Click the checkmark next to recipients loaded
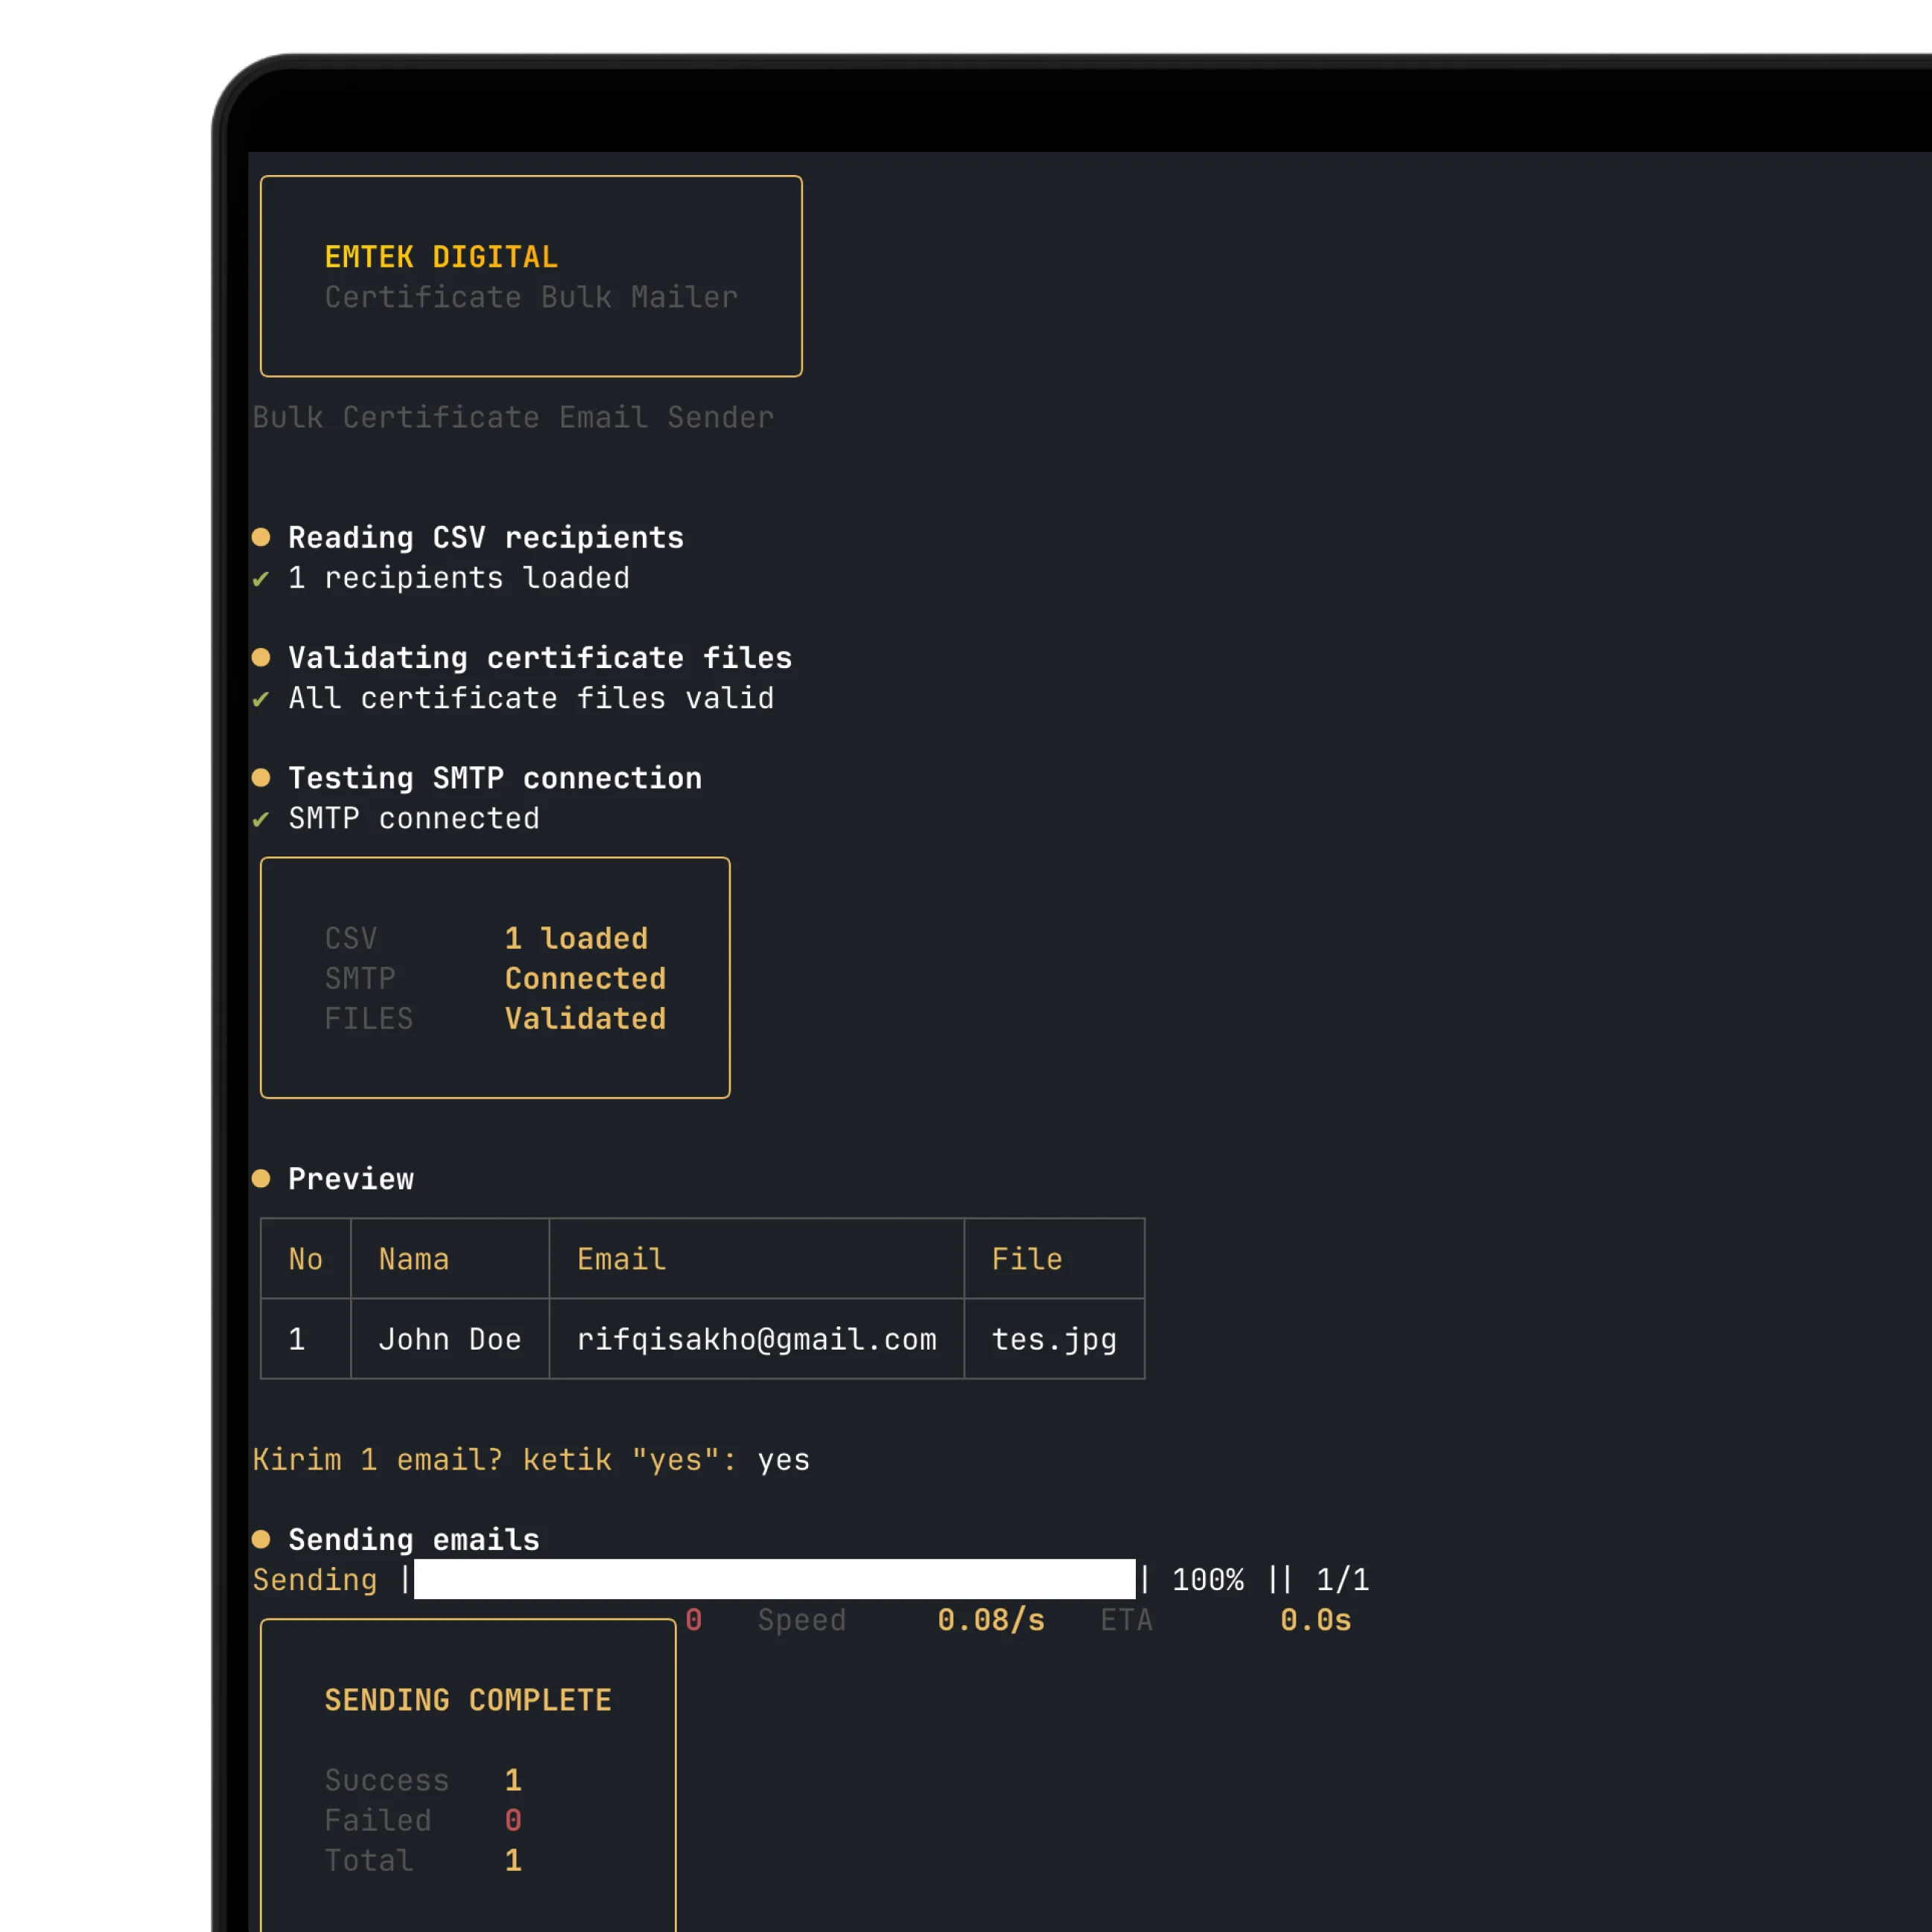 tap(261, 579)
